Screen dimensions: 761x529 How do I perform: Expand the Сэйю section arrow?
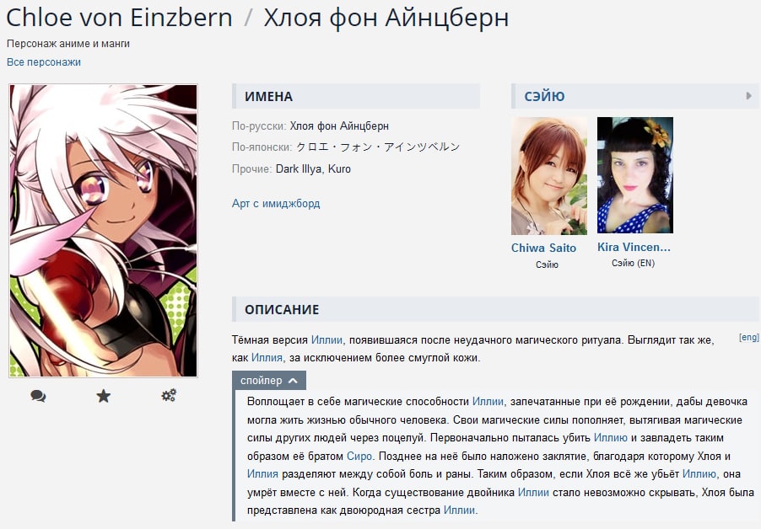pos(749,96)
